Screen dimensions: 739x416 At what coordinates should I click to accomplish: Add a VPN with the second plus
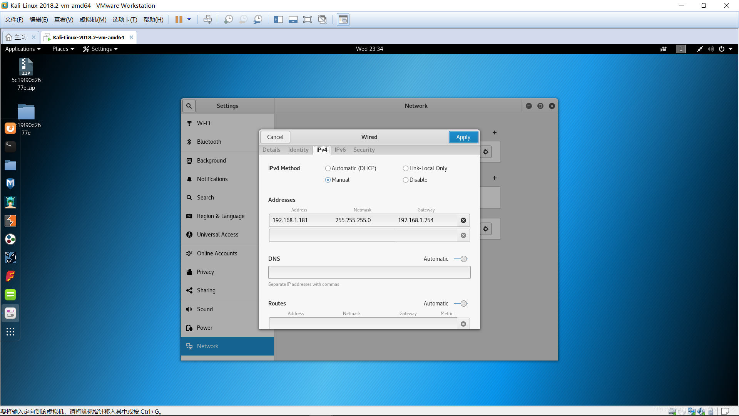495,178
